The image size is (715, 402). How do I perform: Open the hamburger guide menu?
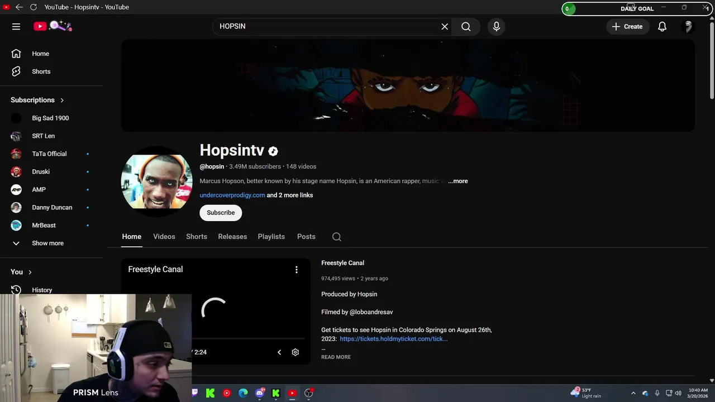coord(16,26)
